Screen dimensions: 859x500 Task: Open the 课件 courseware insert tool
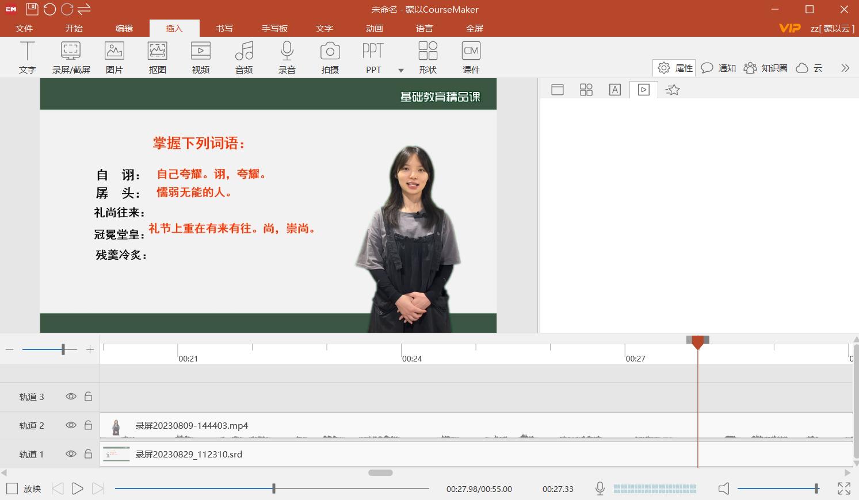[471, 57]
